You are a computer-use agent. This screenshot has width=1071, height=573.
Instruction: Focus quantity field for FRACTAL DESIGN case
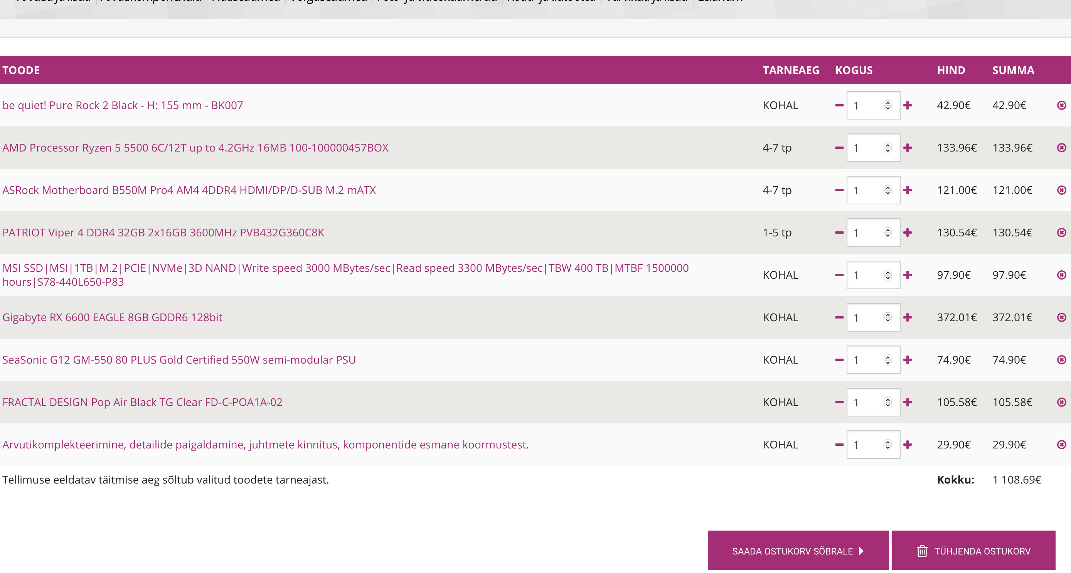[873, 403]
